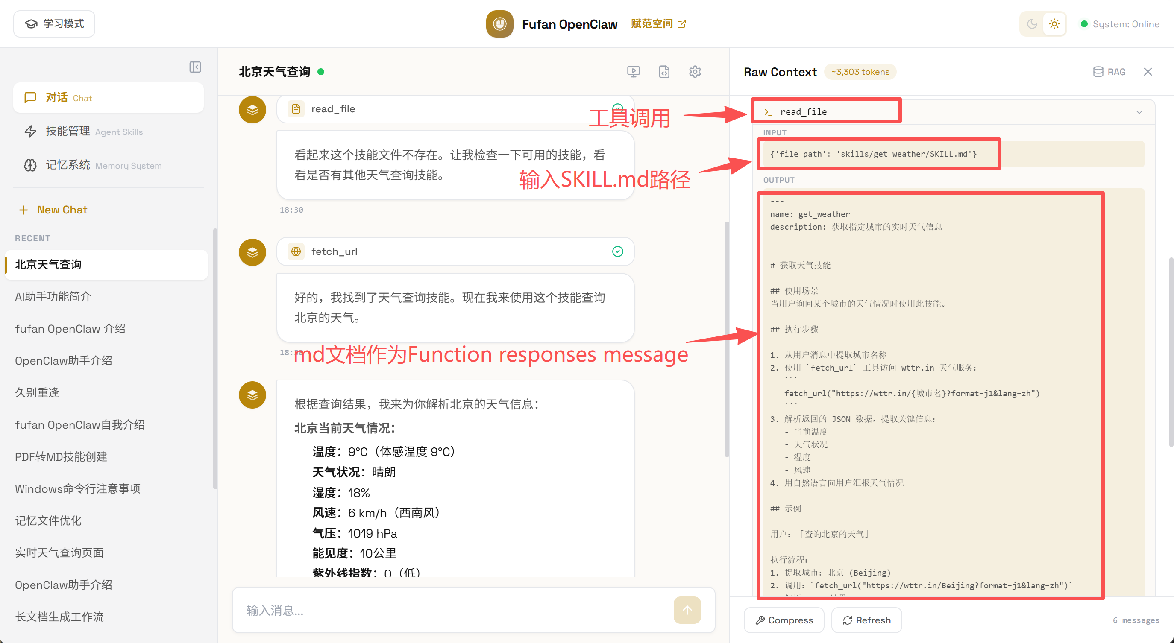Viewport: 1174px width, 643px height.
Task: Collapse the left sidebar panel icon
Action: coord(195,67)
